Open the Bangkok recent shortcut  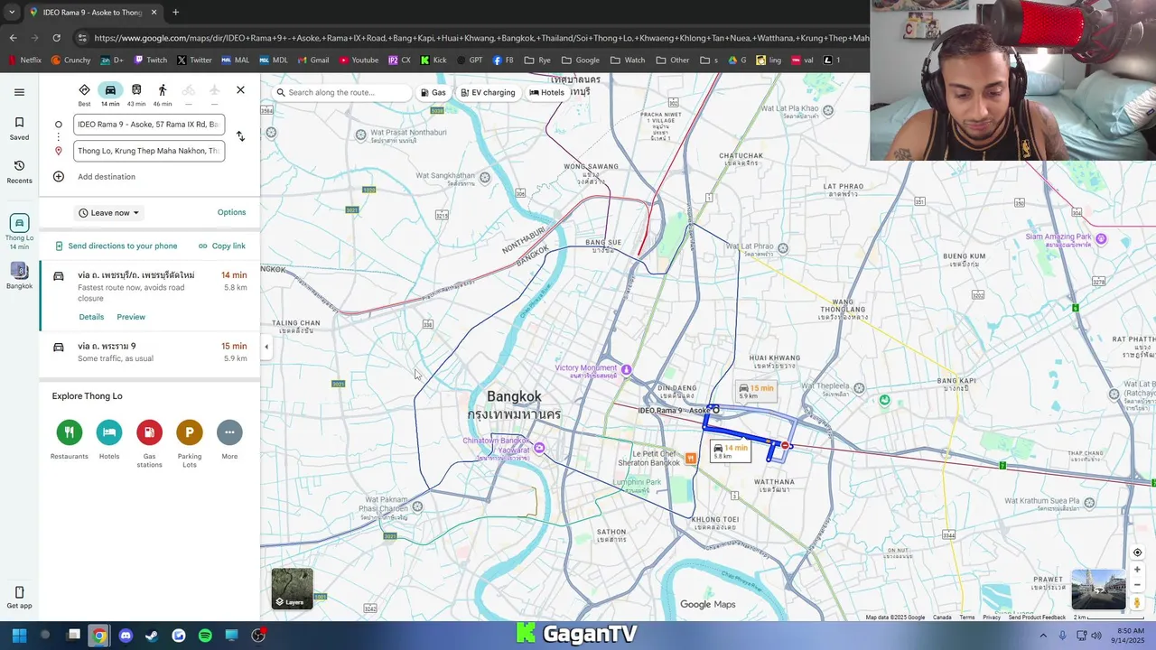[19, 276]
